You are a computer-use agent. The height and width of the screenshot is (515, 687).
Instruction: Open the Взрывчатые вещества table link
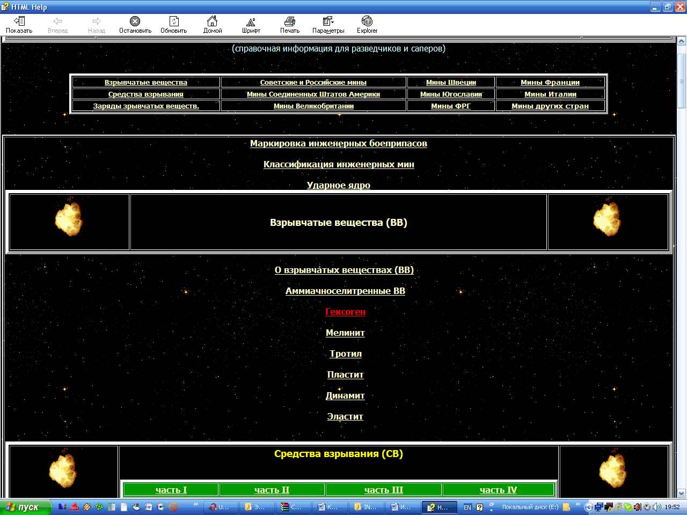click(146, 82)
